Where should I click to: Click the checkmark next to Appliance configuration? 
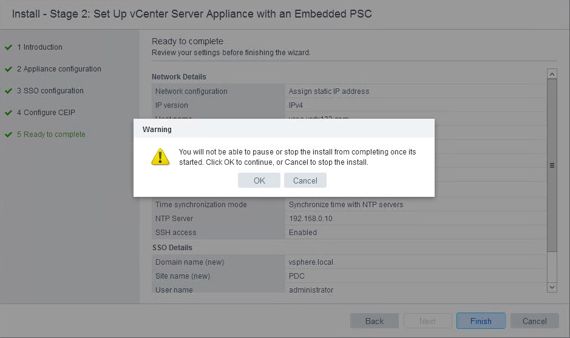tap(8, 69)
